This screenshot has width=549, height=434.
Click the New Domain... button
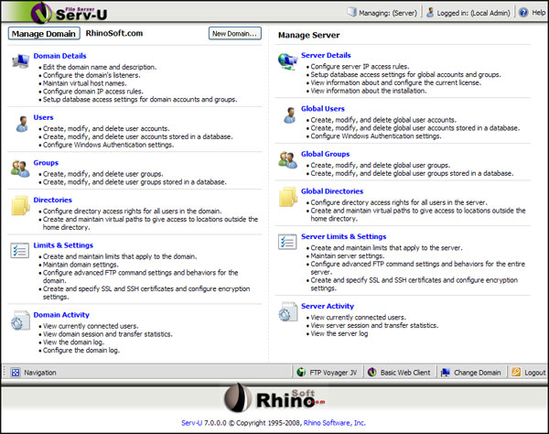(x=235, y=34)
